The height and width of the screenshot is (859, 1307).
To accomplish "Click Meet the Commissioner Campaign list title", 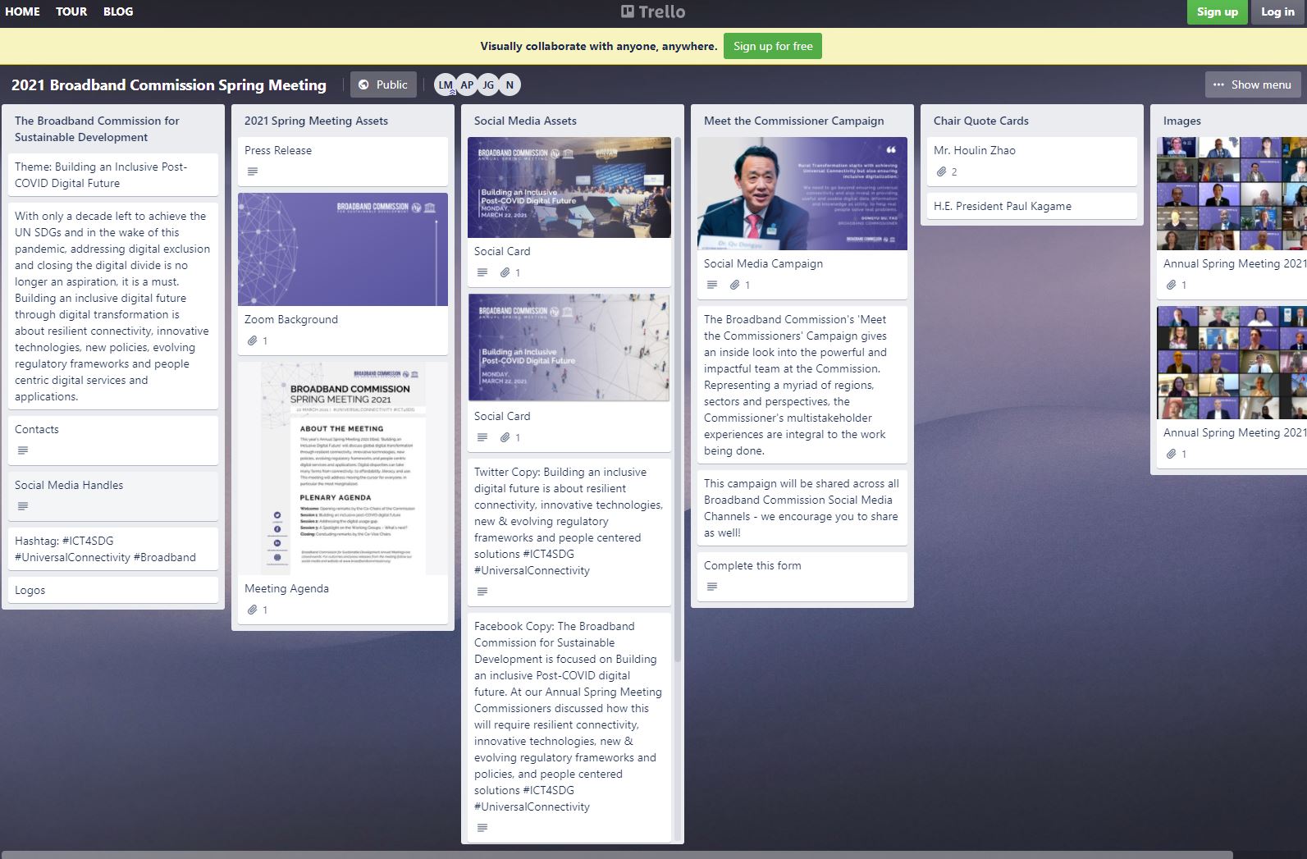I will (x=793, y=121).
